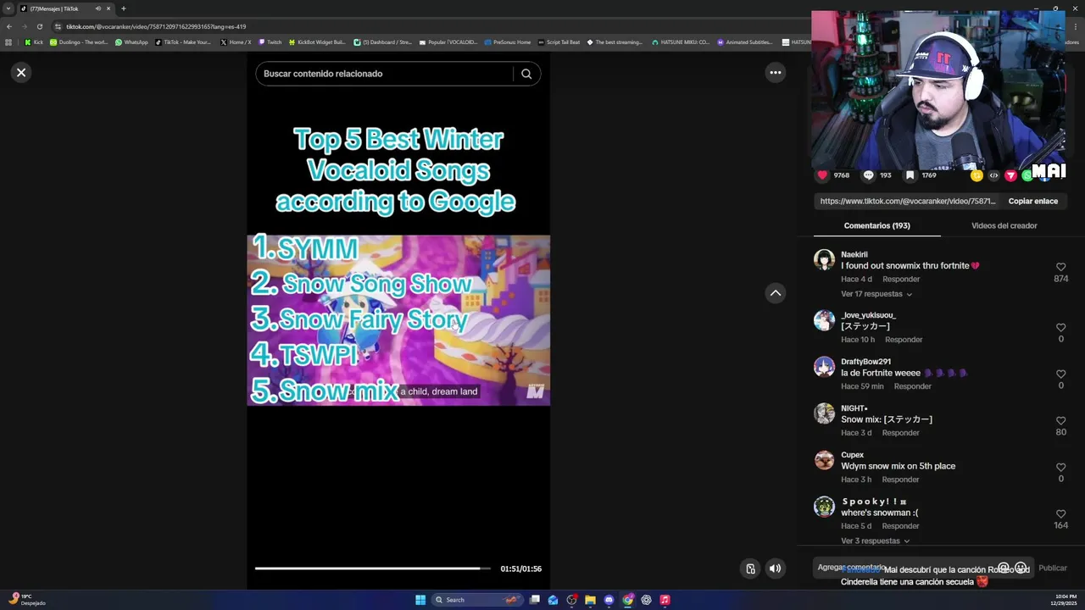Open the Duolingo bookmark

79,42
